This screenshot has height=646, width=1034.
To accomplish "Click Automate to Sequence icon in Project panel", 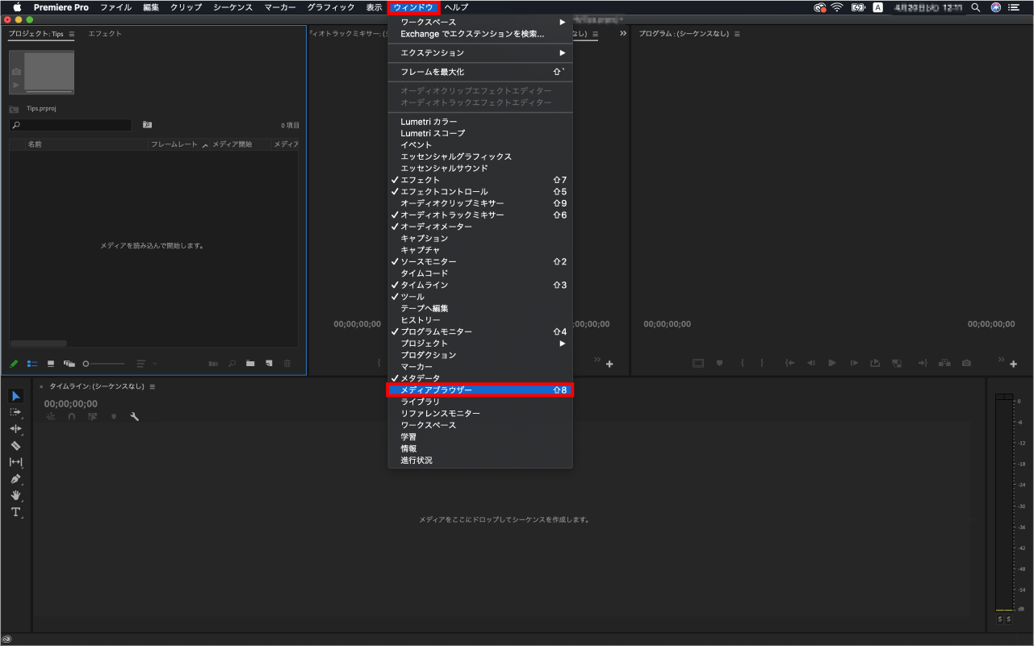I will pos(213,364).
